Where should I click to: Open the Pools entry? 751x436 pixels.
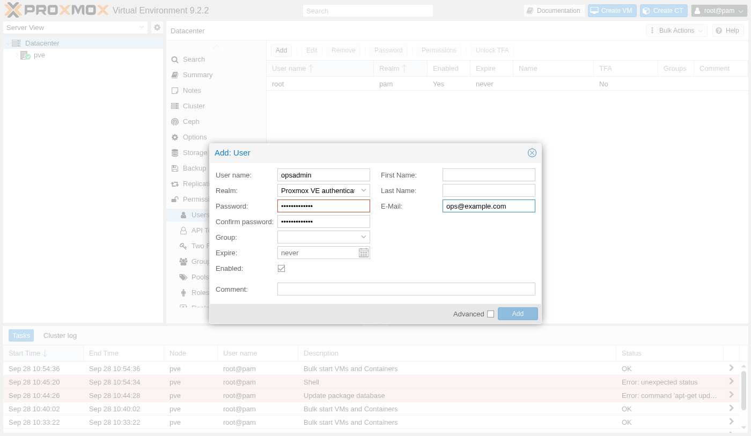[194, 277]
